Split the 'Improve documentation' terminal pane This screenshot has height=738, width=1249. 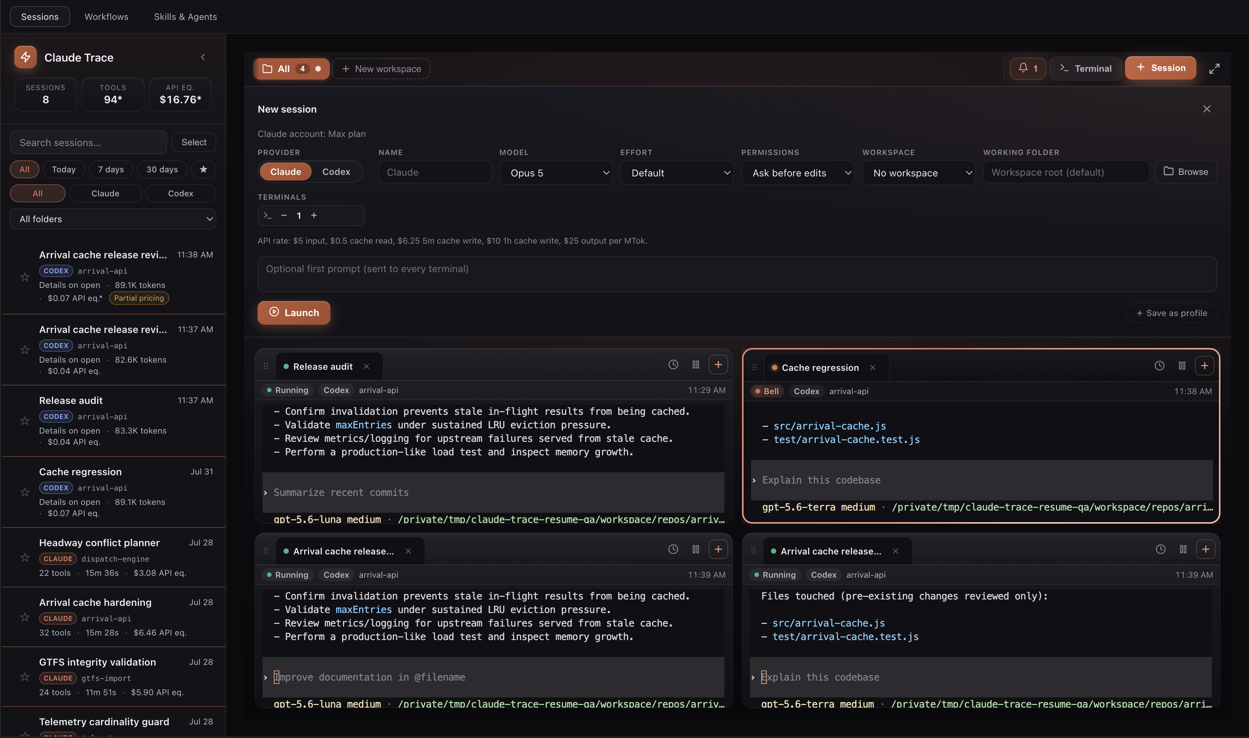[x=696, y=549]
